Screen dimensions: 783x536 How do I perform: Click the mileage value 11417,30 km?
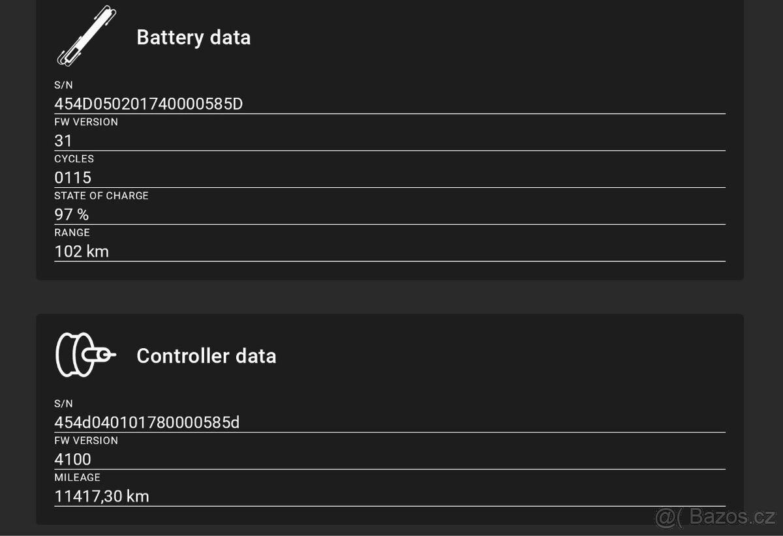point(102,496)
